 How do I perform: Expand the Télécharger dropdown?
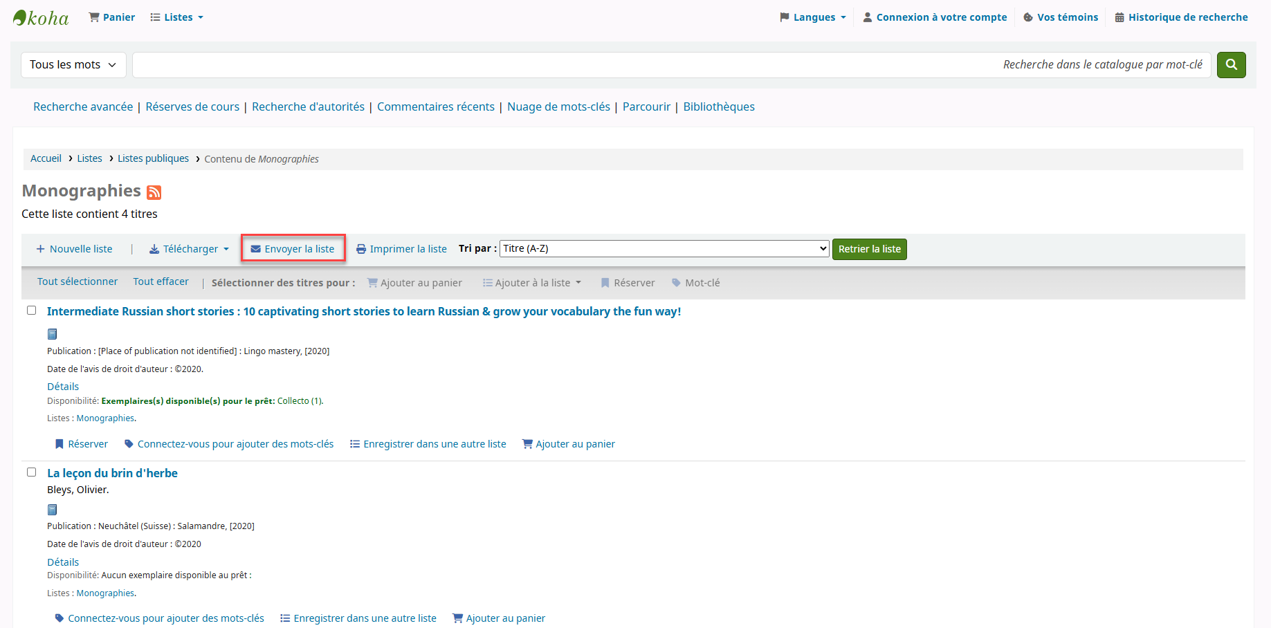click(x=189, y=249)
